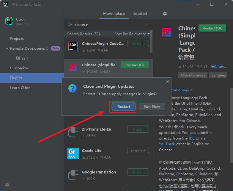Click Restart IDE in the plugin details panel
233x191 pixels.
[x=212, y=28]
